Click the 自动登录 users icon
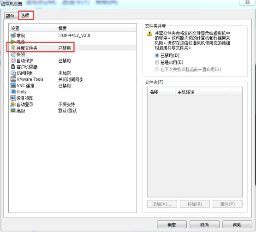The height and width of the screenshot is (232, 256). click(x=13, y=104)
